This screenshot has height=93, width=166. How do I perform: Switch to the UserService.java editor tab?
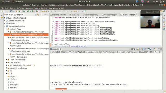[109, 15]
